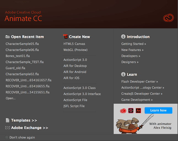178x141 pixels.
Task: Open Game Development » link
Action: tap(137, 100)
